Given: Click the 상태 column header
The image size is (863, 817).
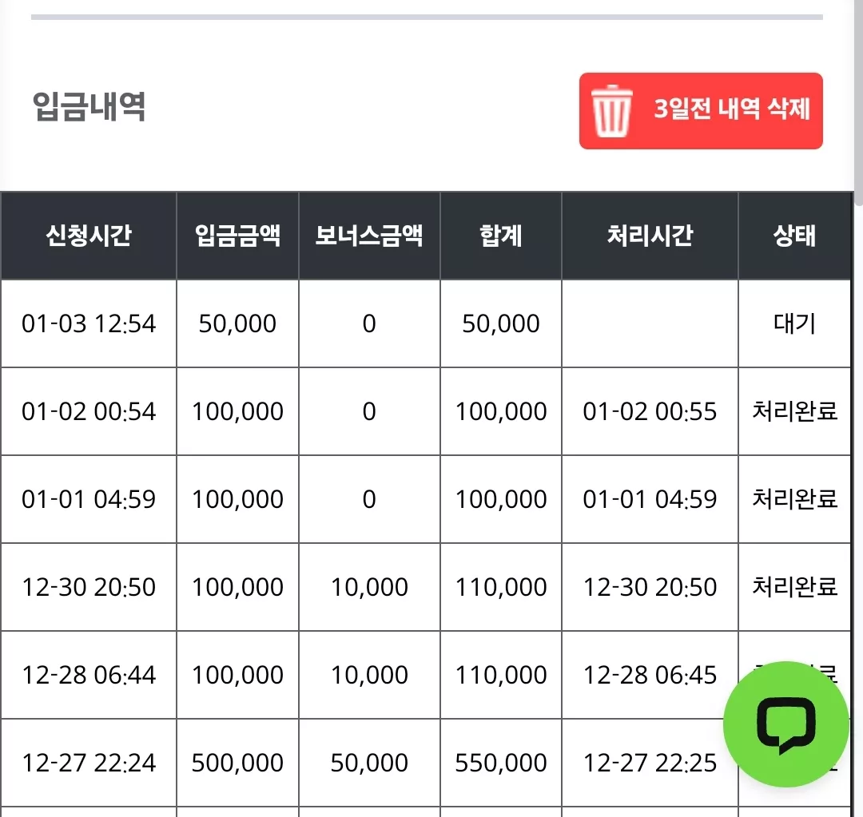Looking at the screenshot, I should (x=795, y=236).
